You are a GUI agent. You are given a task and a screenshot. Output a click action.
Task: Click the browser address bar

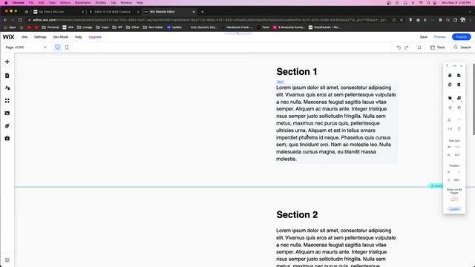[x=209, y=20]
